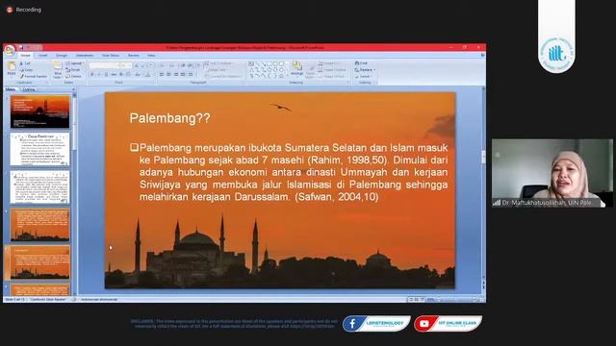Click the Align Text Right icon
The image size is (616, 346).
(175, 74)
